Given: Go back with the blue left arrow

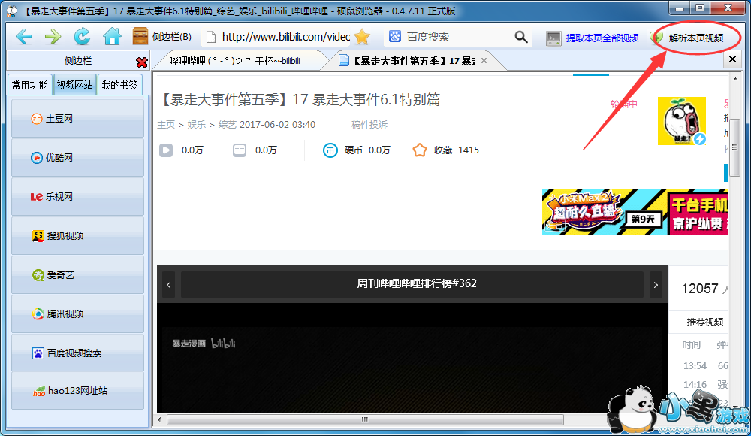Looking at the screenshot, I should [x=23, y=36].
